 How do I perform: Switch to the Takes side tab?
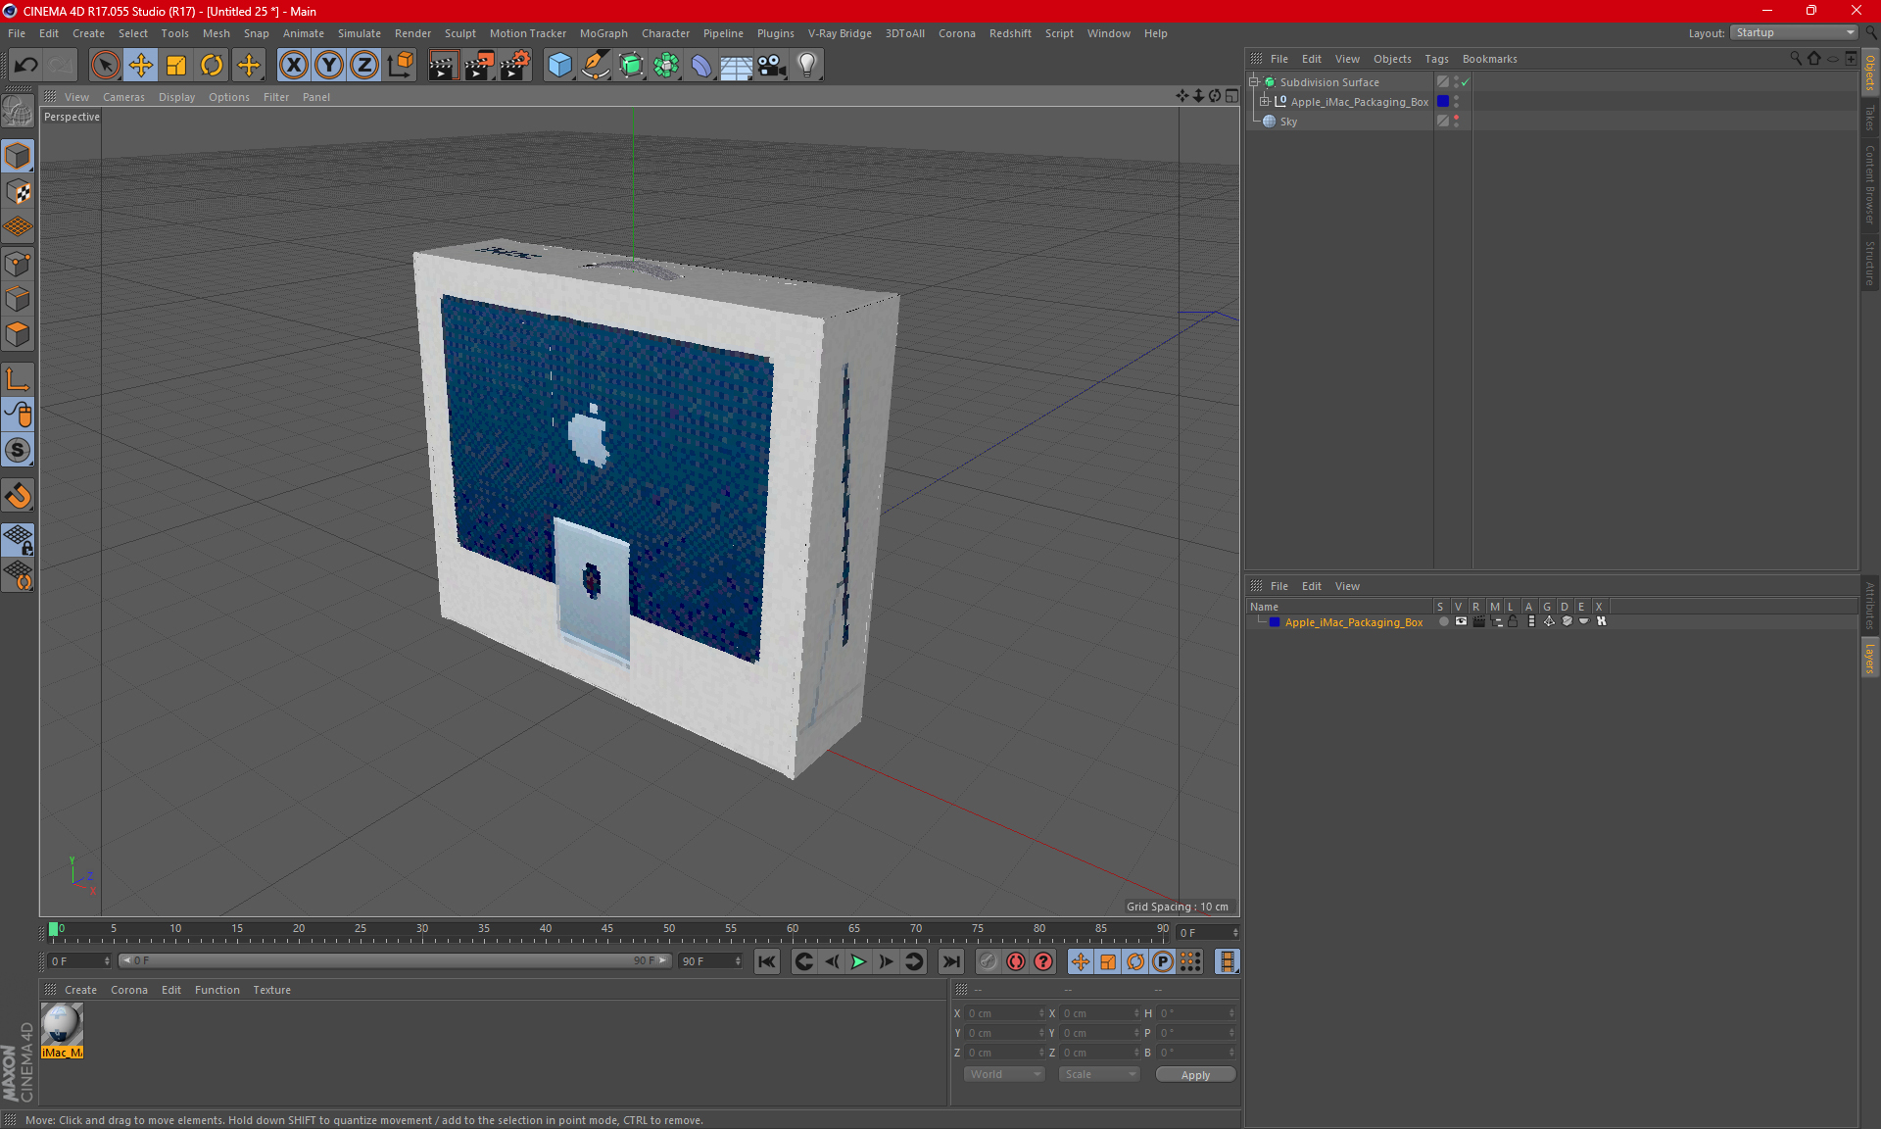1869,118
